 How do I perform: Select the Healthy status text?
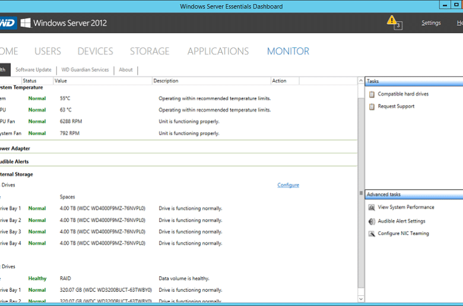[37, 279]
